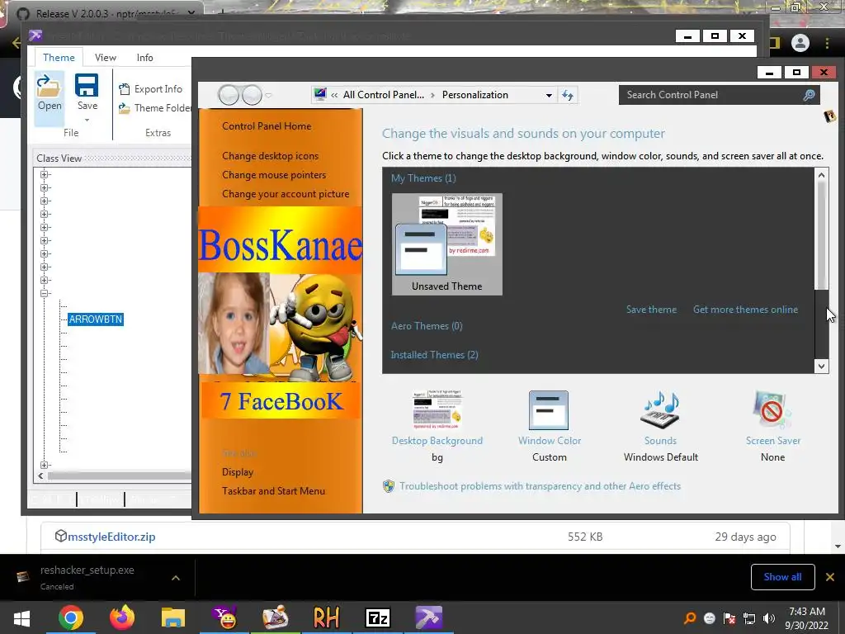This screenshot has width=845, height=634.
Task: Click the Aero Themes (0) heading
Action: [x=427, y=325]
